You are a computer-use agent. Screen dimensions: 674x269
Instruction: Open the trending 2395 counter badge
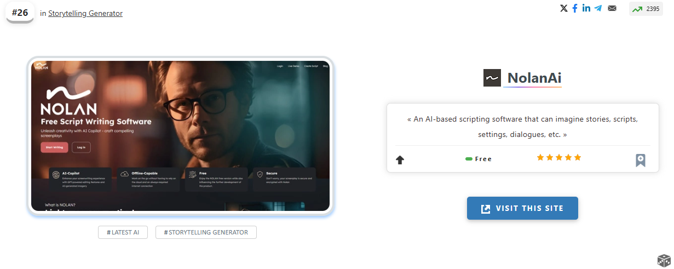pyautogui.click(x=646, y=9)
